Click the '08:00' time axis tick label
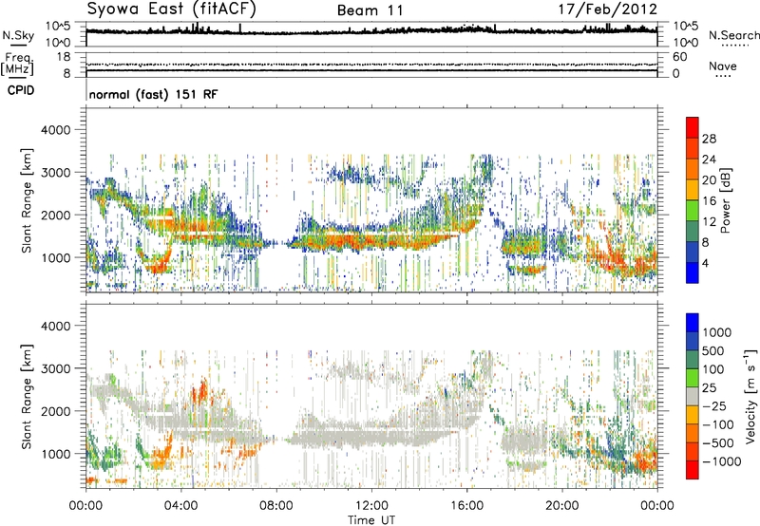This screenshot has height=526, width=760. coord(276,506)
